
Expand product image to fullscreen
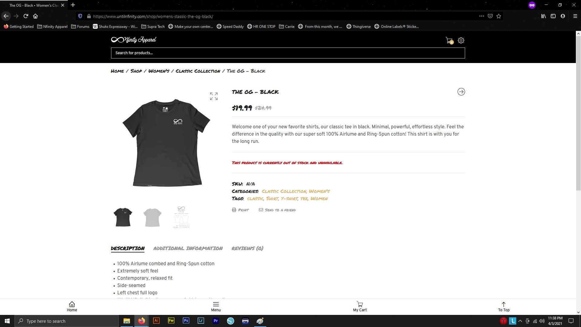(214, 96)
